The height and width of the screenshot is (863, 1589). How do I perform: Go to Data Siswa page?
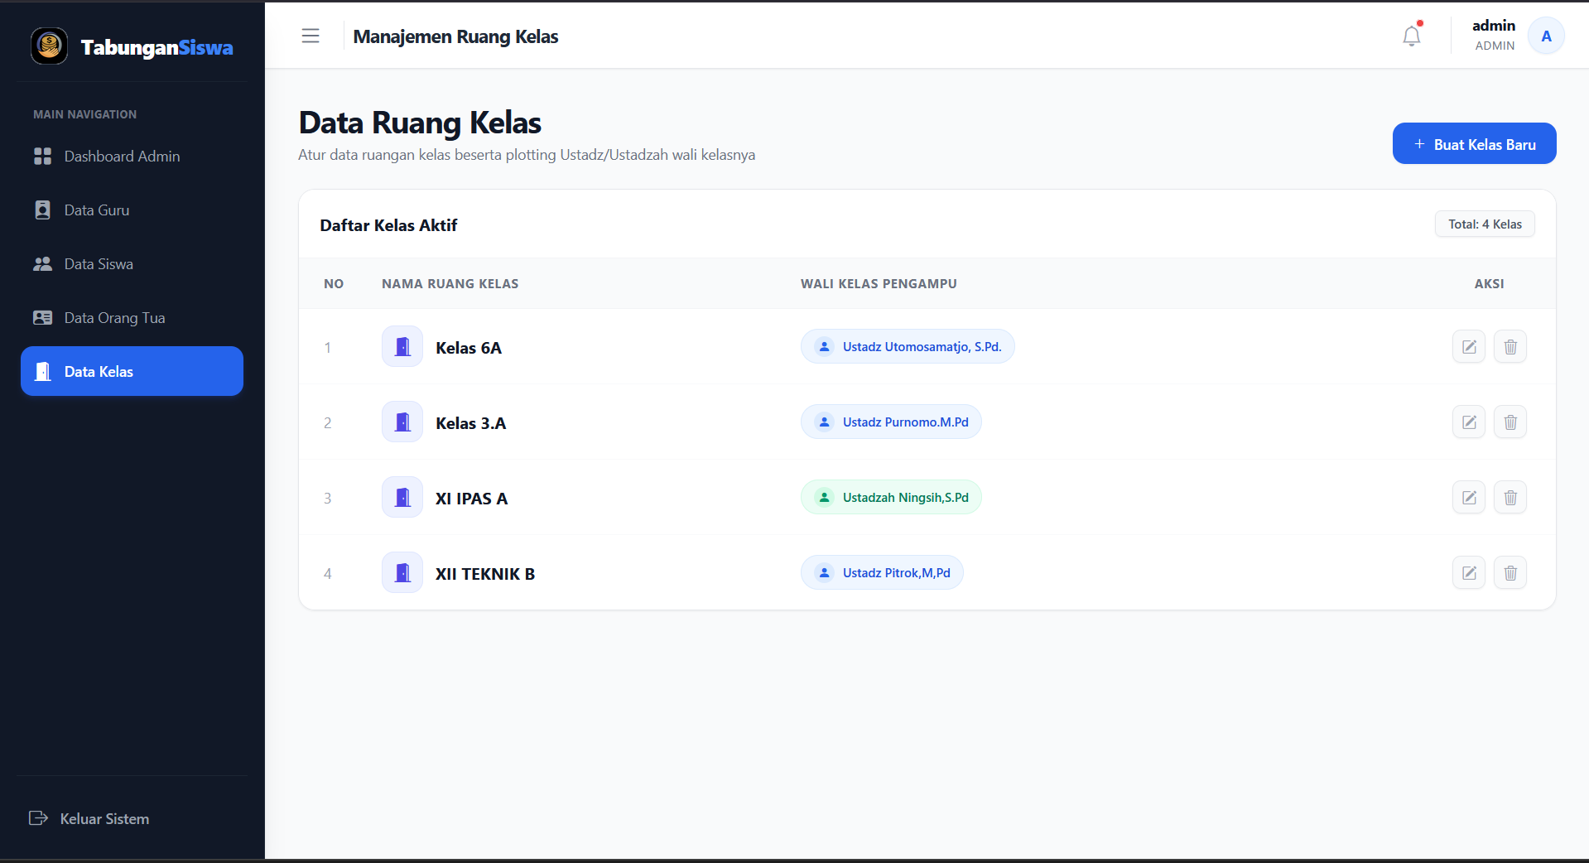(132, 264)
